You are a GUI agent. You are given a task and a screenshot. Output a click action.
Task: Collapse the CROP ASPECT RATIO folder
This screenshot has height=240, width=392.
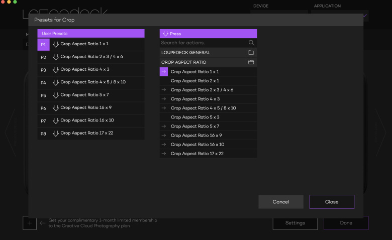(x=208, y=62)
